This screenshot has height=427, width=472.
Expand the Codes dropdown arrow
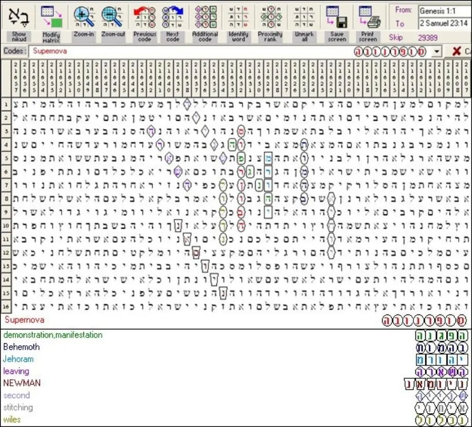pos(437,51)
